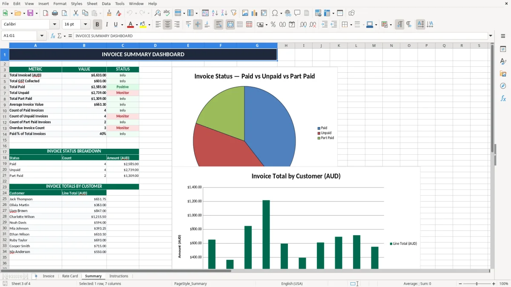511x287 pixels.
Task: Open the Data menu
Action: tap(106, 3)
